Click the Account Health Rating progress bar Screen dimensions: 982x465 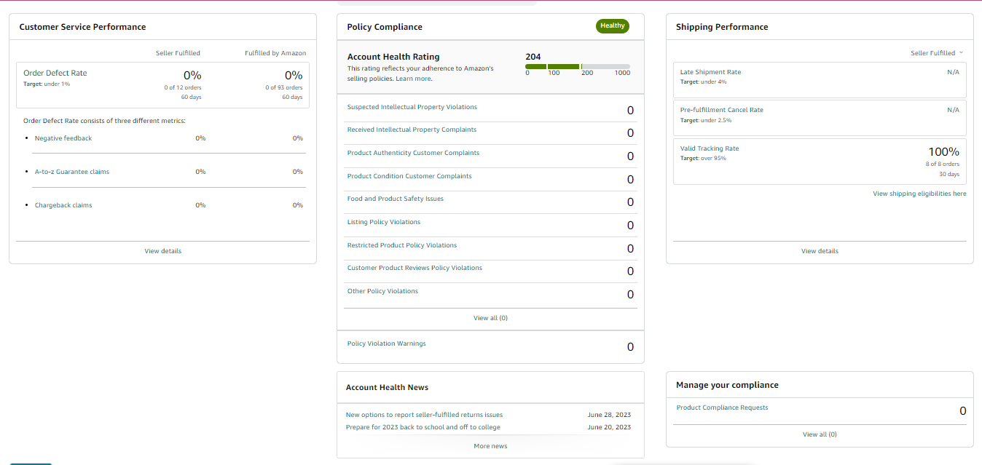(578, 66)
